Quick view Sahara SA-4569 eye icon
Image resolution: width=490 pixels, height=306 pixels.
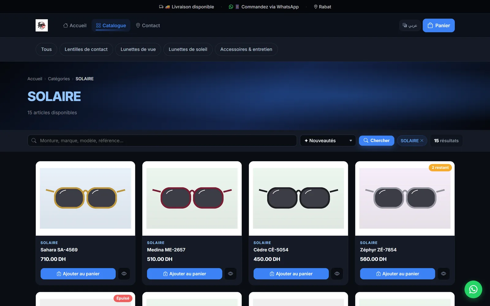point(124,274)
